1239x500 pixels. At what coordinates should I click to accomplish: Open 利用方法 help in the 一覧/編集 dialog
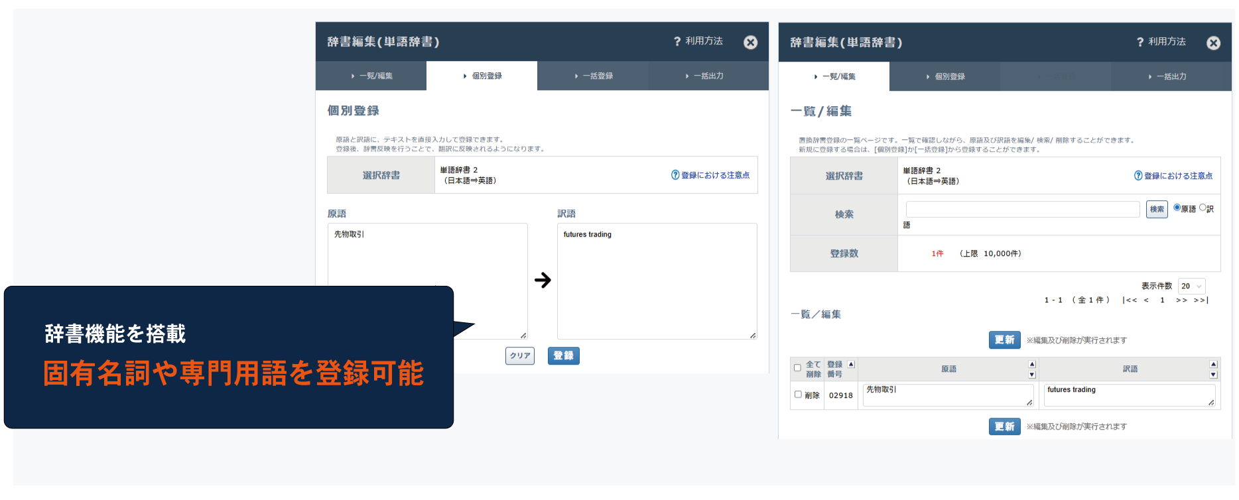[x=1161, y=42]
